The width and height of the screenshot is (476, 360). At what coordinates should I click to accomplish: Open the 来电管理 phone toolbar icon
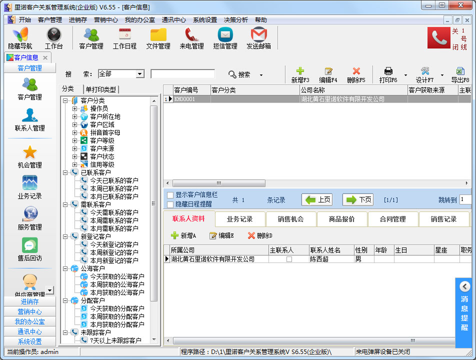click(x=191, y=35)
